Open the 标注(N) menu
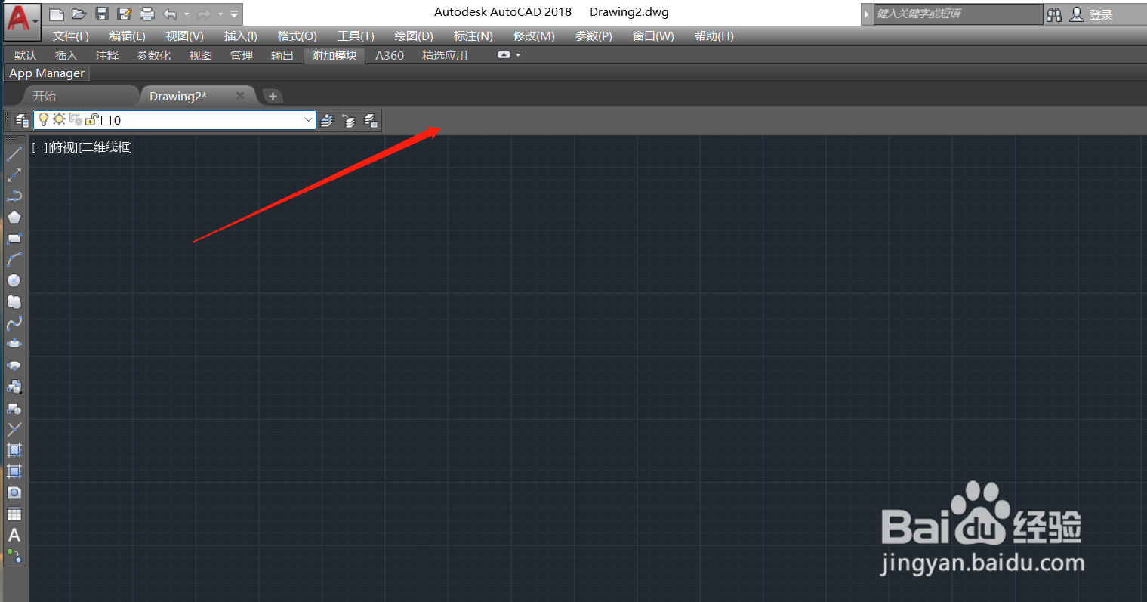This screenshot has height=602, width=1147. point(473,36)
